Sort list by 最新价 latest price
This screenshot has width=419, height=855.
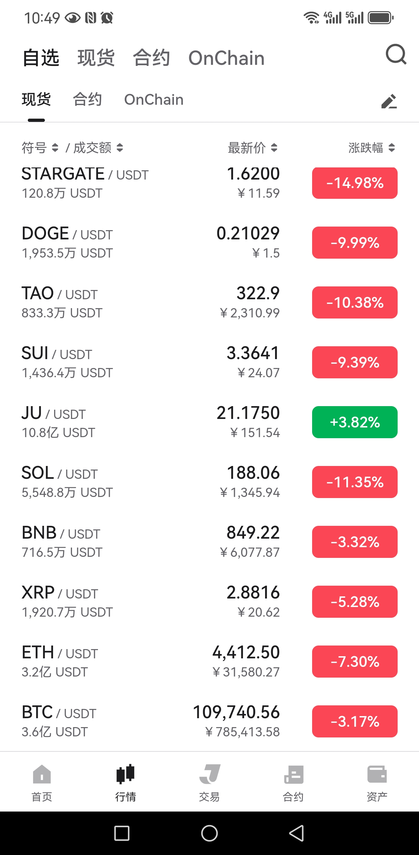point(252,147)
